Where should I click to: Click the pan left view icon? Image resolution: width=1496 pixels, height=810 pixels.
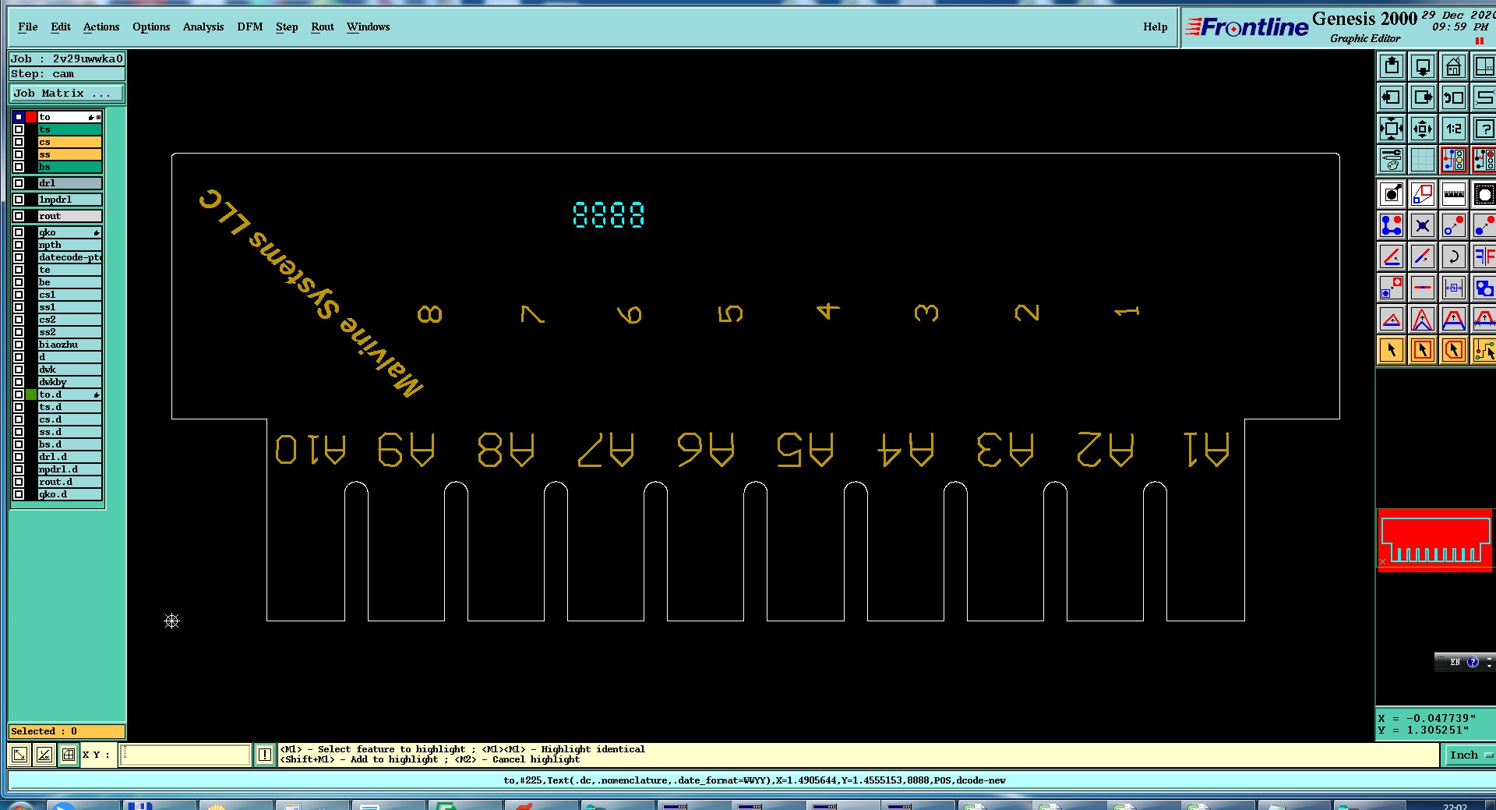coord(1392,98)
